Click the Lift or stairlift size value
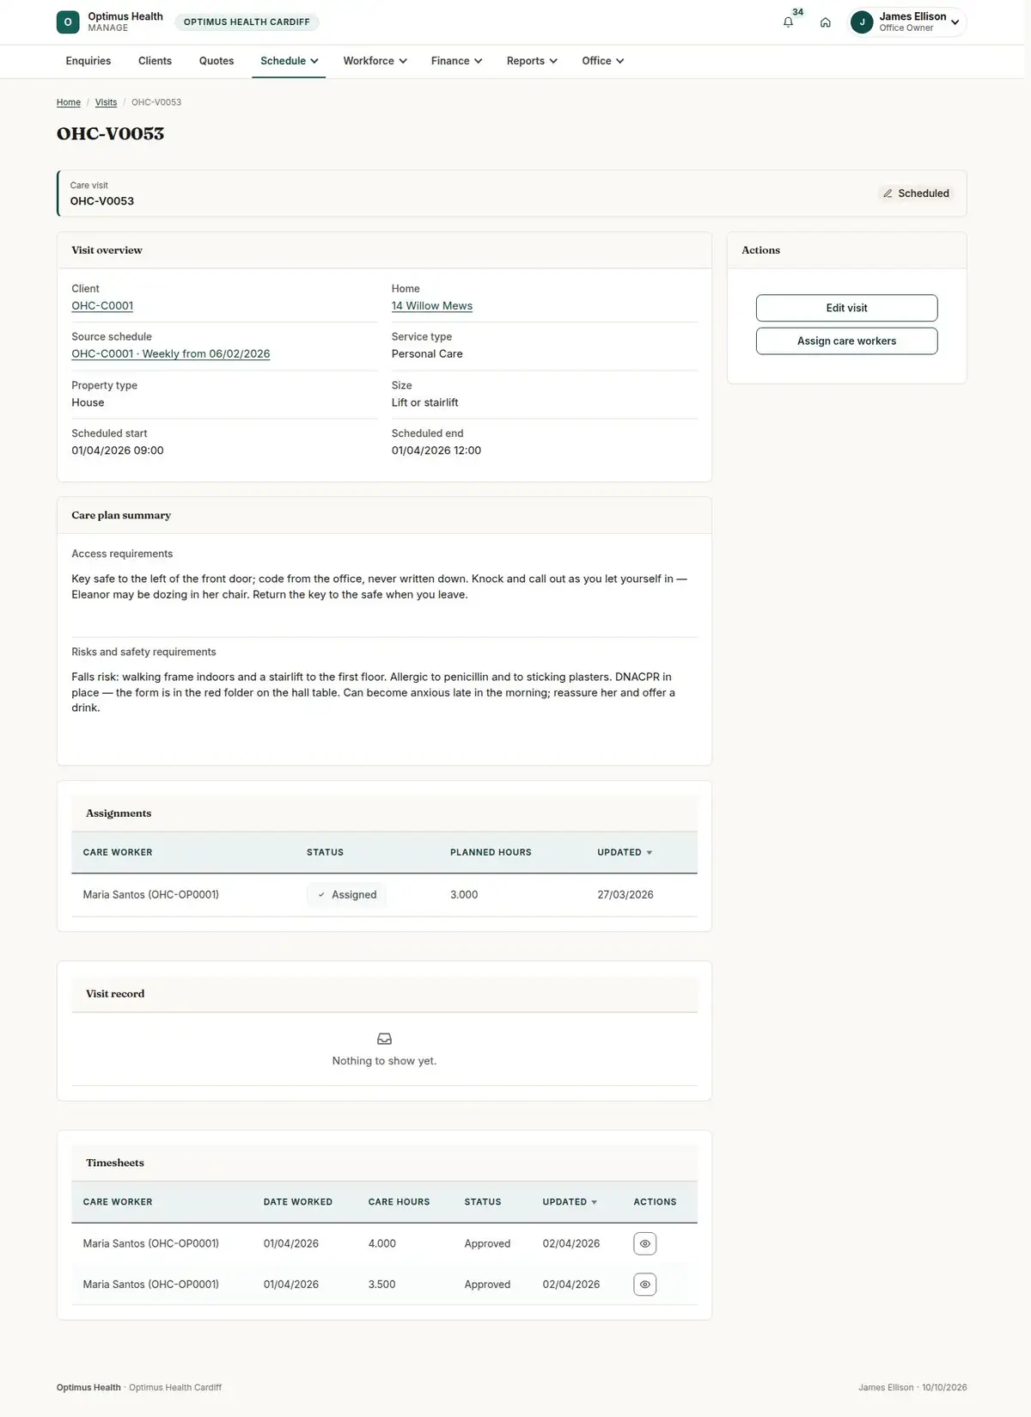1031x1417 pixels. point(425,402)
